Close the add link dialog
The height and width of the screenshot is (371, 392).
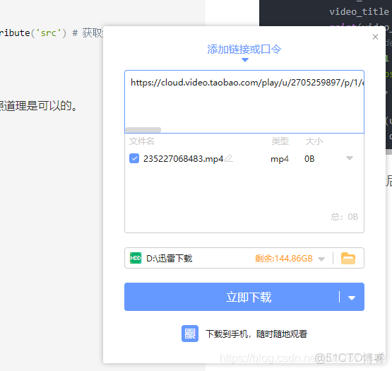coord(375,37)
